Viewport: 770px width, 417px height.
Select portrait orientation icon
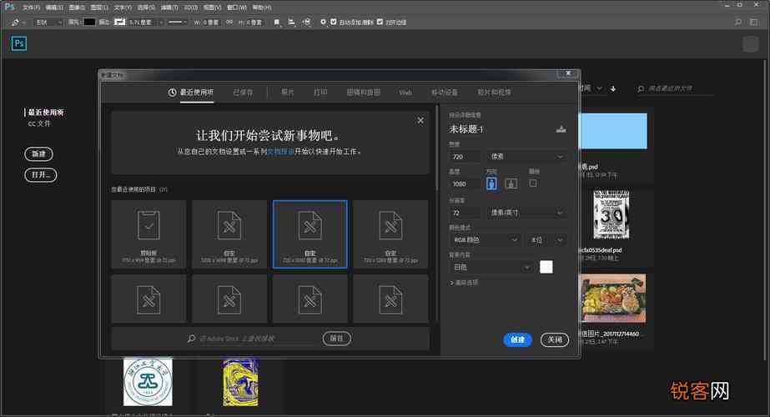[x=491, y=183]
